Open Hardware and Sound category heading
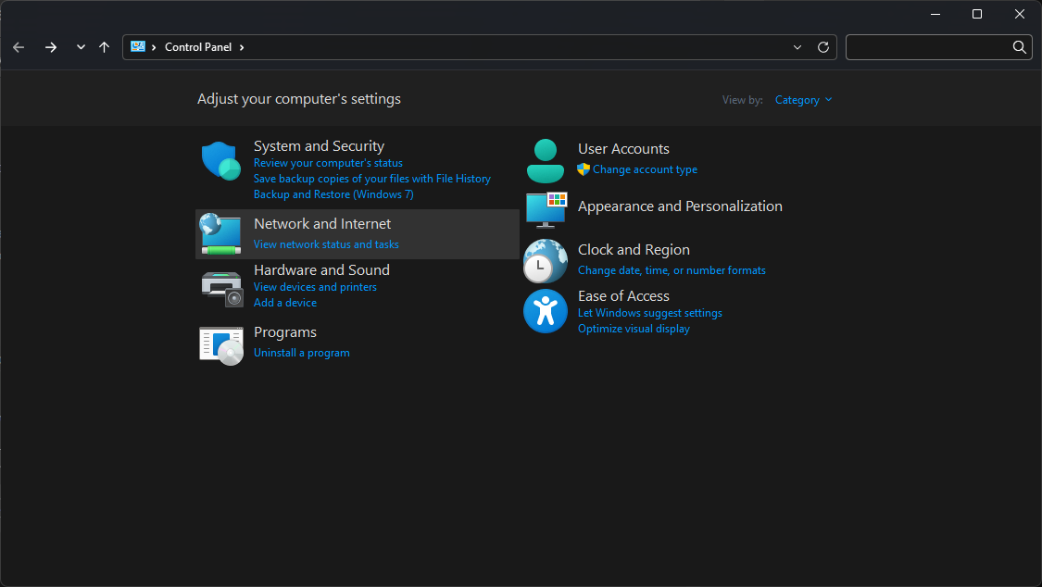The width and height of the screenshot is (1042, 587). click(x=321, y=270)
